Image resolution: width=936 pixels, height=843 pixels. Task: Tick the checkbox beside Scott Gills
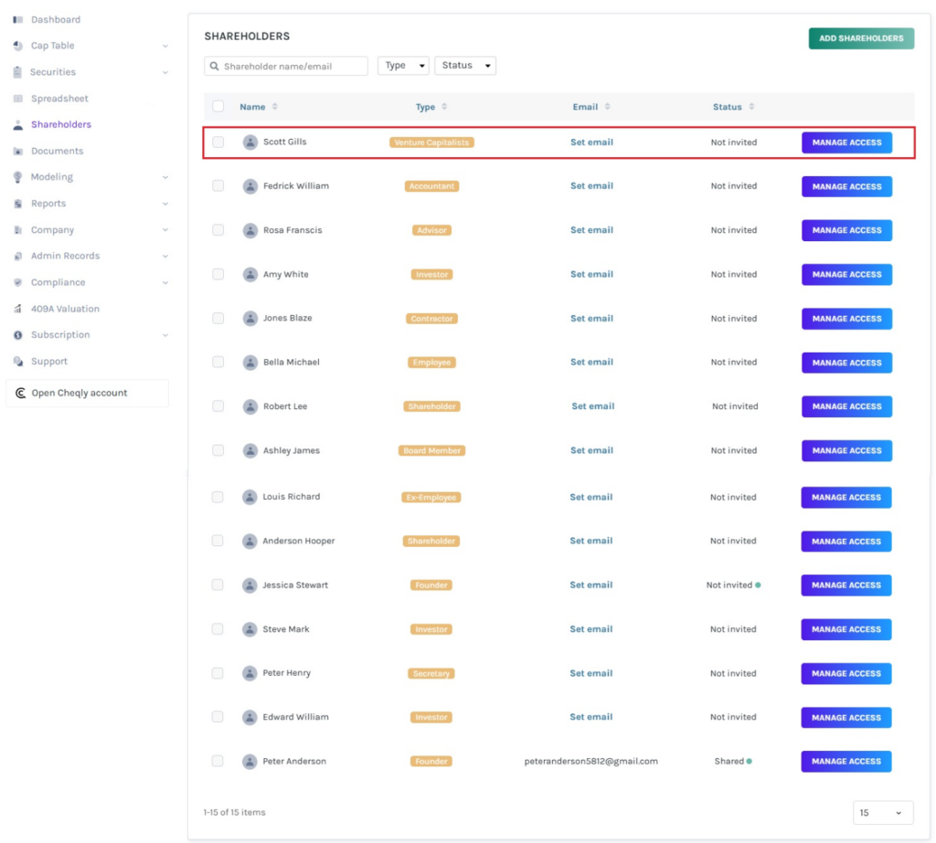point(218,142)
